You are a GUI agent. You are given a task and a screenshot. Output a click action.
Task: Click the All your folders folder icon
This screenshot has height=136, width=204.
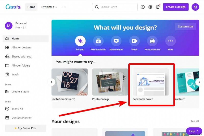(x=7, y=65)
